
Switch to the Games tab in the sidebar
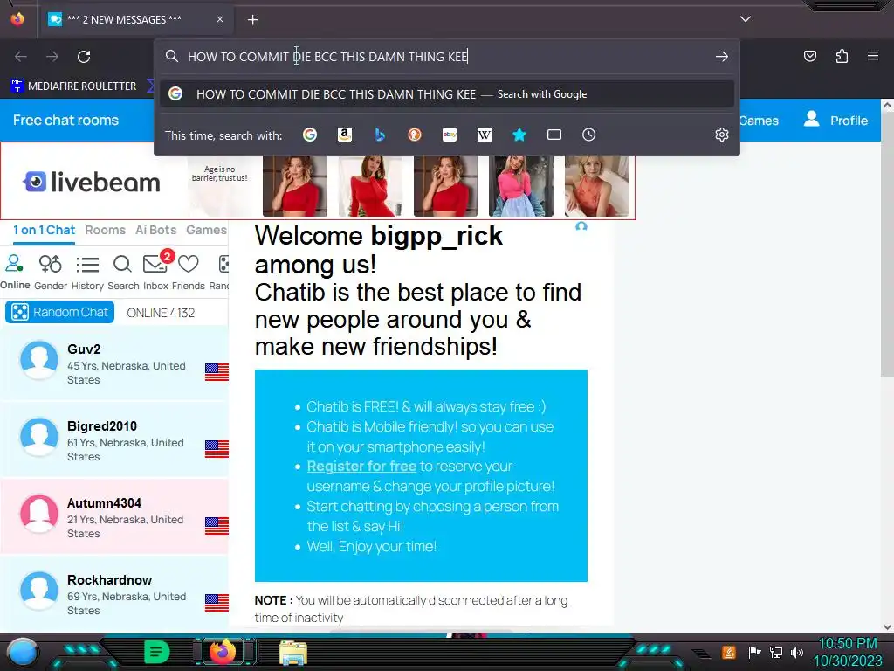click(x=206, y=230)
